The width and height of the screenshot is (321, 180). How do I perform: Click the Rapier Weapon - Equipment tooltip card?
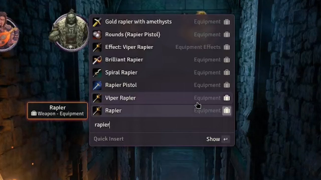click(x=57, y=110)
